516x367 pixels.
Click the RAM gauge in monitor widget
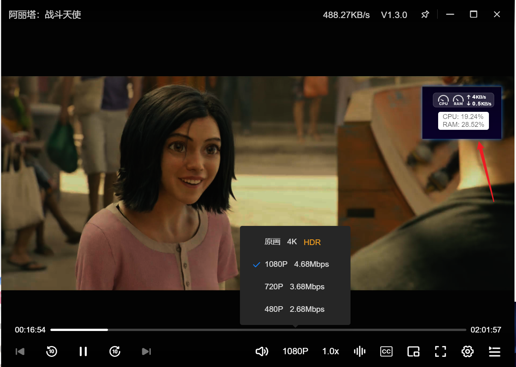pos(458,100)
